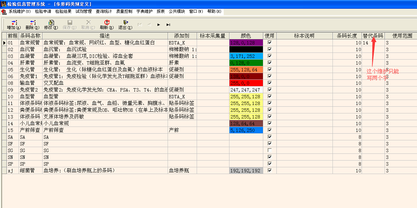Toggle 使用 checkbox for 产前筛查 row

[270, 130]
